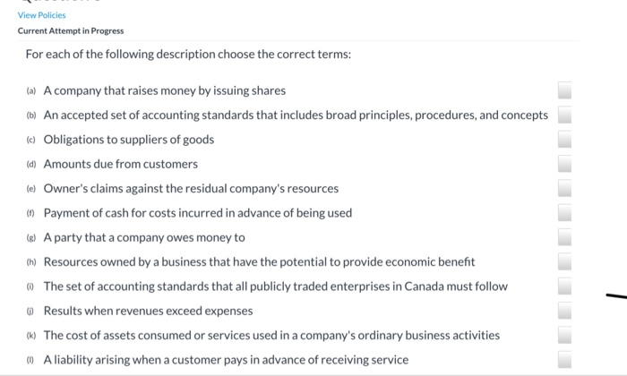627x376 pixels.
Task: Open dropdown for owner's claims description
Action: (x=564, y=188)
